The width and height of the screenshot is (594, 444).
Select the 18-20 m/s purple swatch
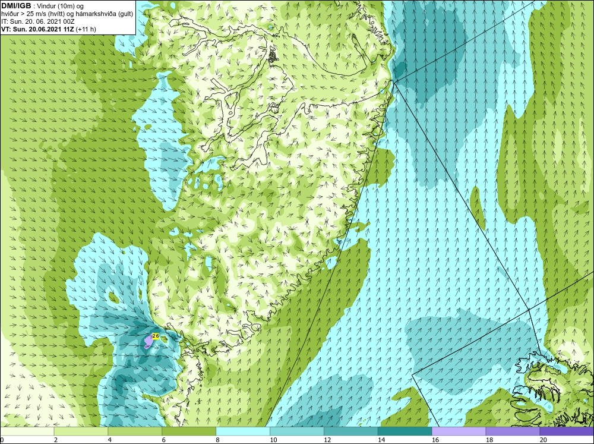[513, 431]
